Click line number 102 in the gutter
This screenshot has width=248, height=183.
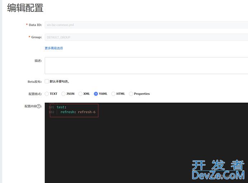click(x=52, y=112)
